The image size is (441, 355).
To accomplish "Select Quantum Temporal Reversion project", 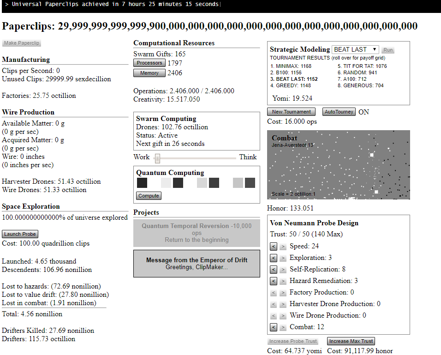I will (x=197, y=233).
